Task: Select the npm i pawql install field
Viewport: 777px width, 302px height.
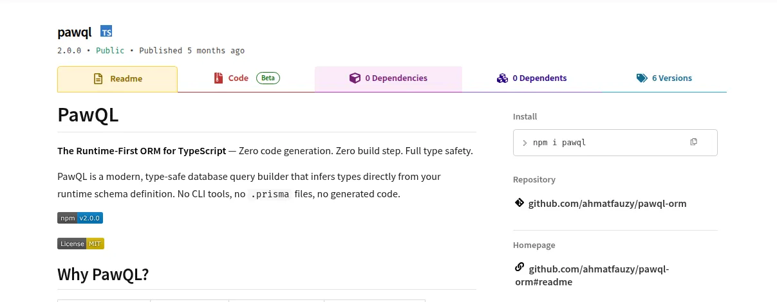Action: pos(615,143)
